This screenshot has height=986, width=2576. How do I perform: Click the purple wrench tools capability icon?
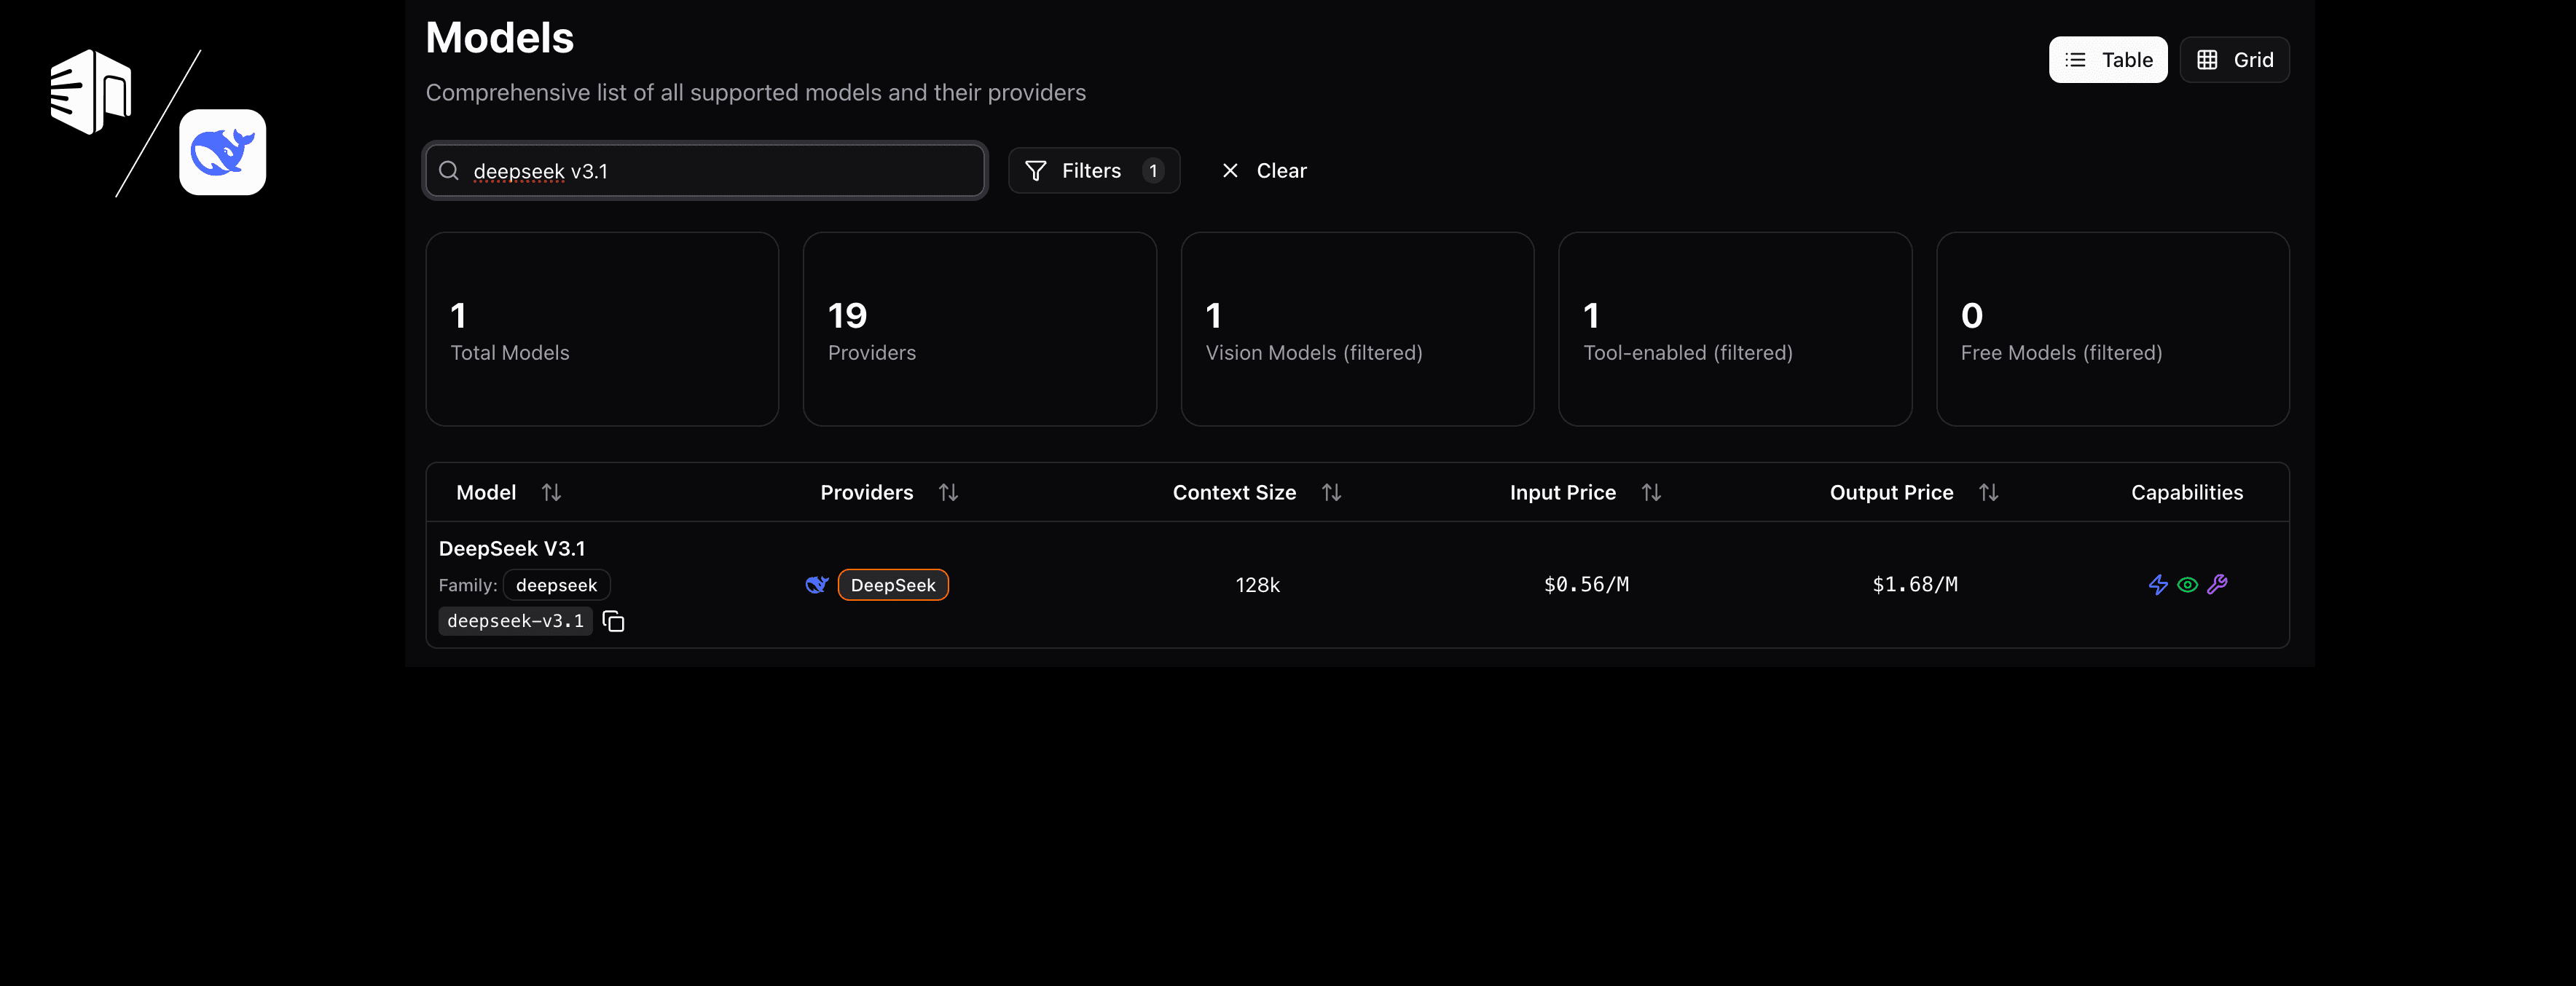point(2218,585)
